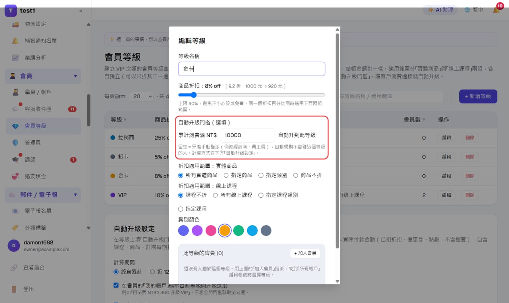Click the 學員 / 帳戶 sidebar icon
The height and width of the screenshot is (303, 509).
tap(15, 92)
